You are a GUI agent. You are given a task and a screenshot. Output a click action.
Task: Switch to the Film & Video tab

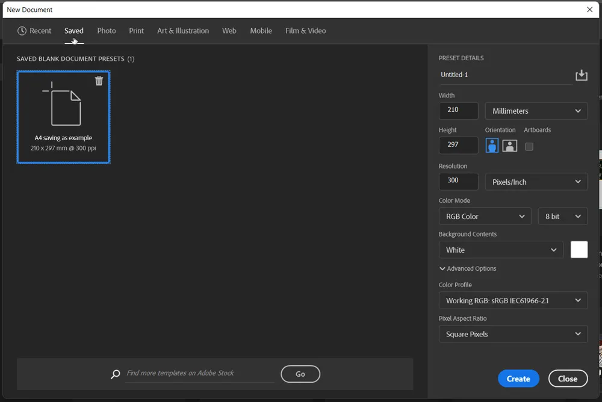(305, 31)
